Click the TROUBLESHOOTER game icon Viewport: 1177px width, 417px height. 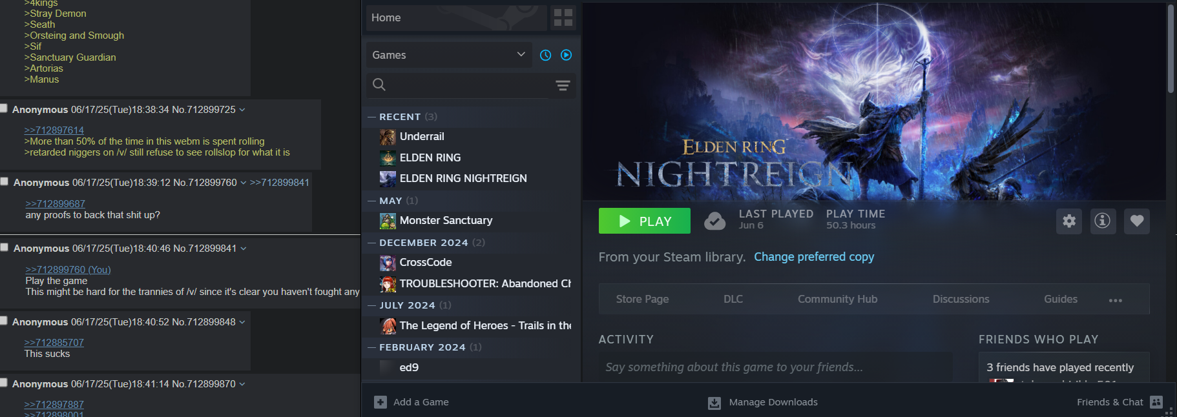388,284
